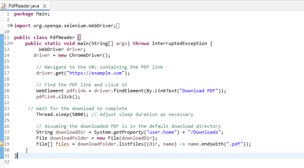The width and height of the screenshot is (304, 168).
Task: Click the warning marker beside line 29
Action: coord(2,144)
